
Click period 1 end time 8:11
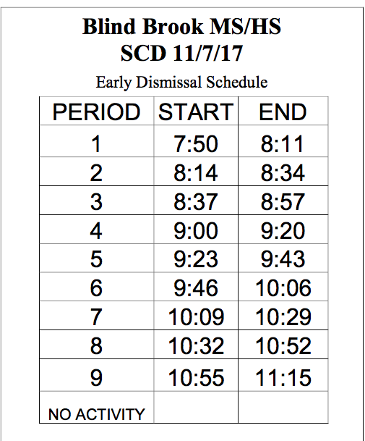pos(283,143)
